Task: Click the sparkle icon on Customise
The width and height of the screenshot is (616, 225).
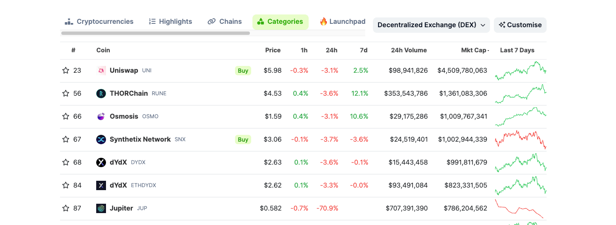Action: [x=502, y=25]
